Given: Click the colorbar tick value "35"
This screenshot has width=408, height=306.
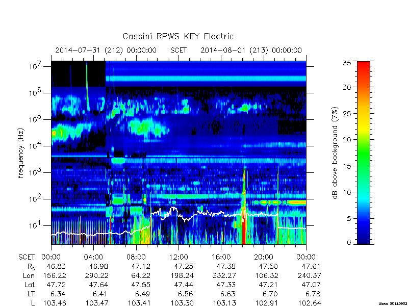Looking at the screenshot, I should (347, 63).
